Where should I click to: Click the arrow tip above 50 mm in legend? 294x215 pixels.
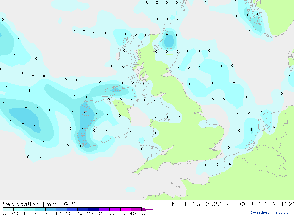pyautogui.click(x=147, y=209)
